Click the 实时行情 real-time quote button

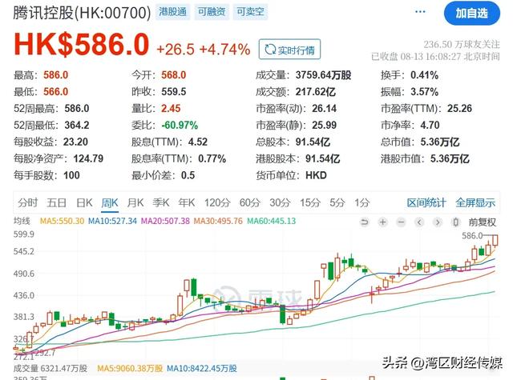click(289, 50)
